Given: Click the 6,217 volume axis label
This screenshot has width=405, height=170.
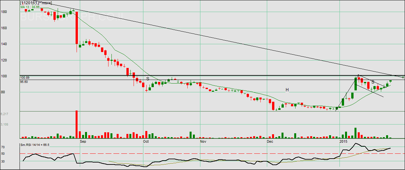Looking at the screenshot, I should tap(4, 114).
